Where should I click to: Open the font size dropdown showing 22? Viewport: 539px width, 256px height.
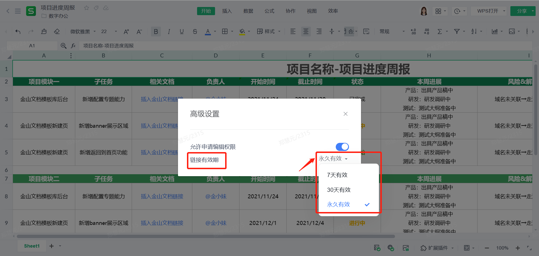tap(109, 32)
